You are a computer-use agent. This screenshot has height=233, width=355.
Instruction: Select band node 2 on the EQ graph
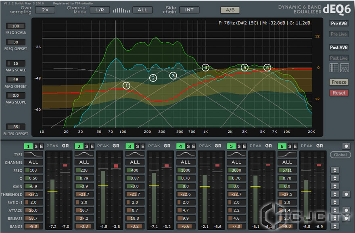click(153, 78)
